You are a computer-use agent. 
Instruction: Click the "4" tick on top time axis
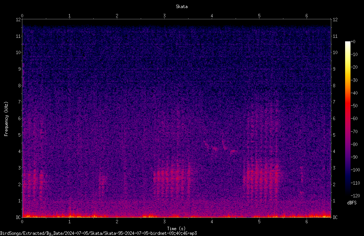coord(212,16)
